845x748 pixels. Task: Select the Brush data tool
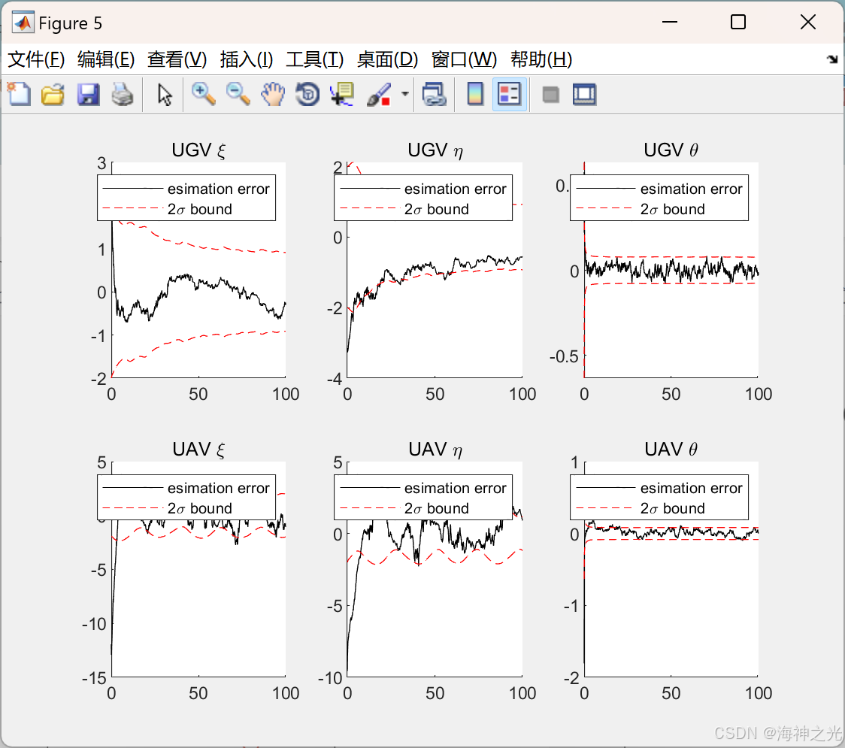coord(378,94)
